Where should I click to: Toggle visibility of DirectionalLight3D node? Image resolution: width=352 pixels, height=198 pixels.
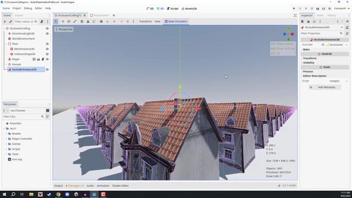(47, 34)
